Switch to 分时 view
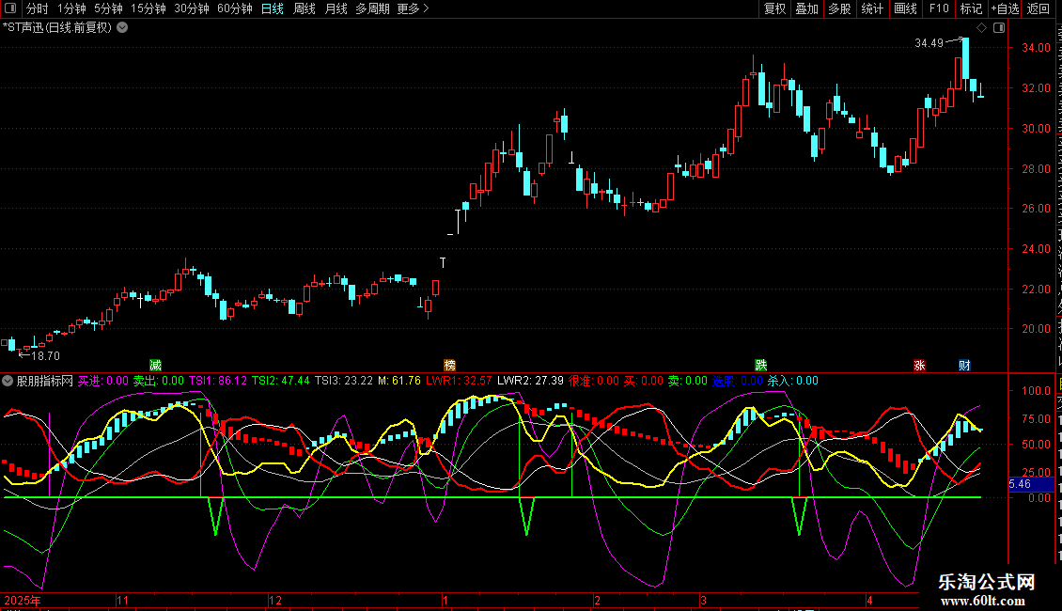 point(38,8)
